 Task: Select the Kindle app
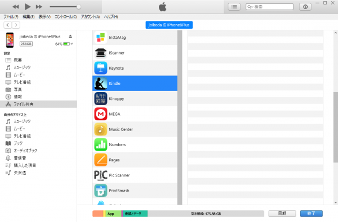(x=135, y=83)
